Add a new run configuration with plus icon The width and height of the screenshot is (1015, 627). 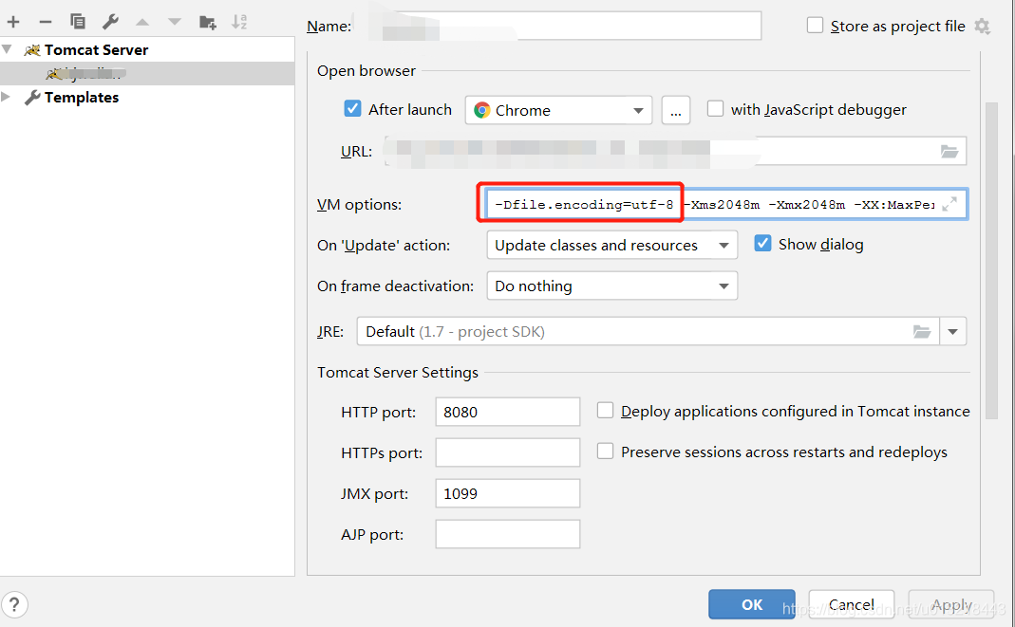(x=13, y=22)
